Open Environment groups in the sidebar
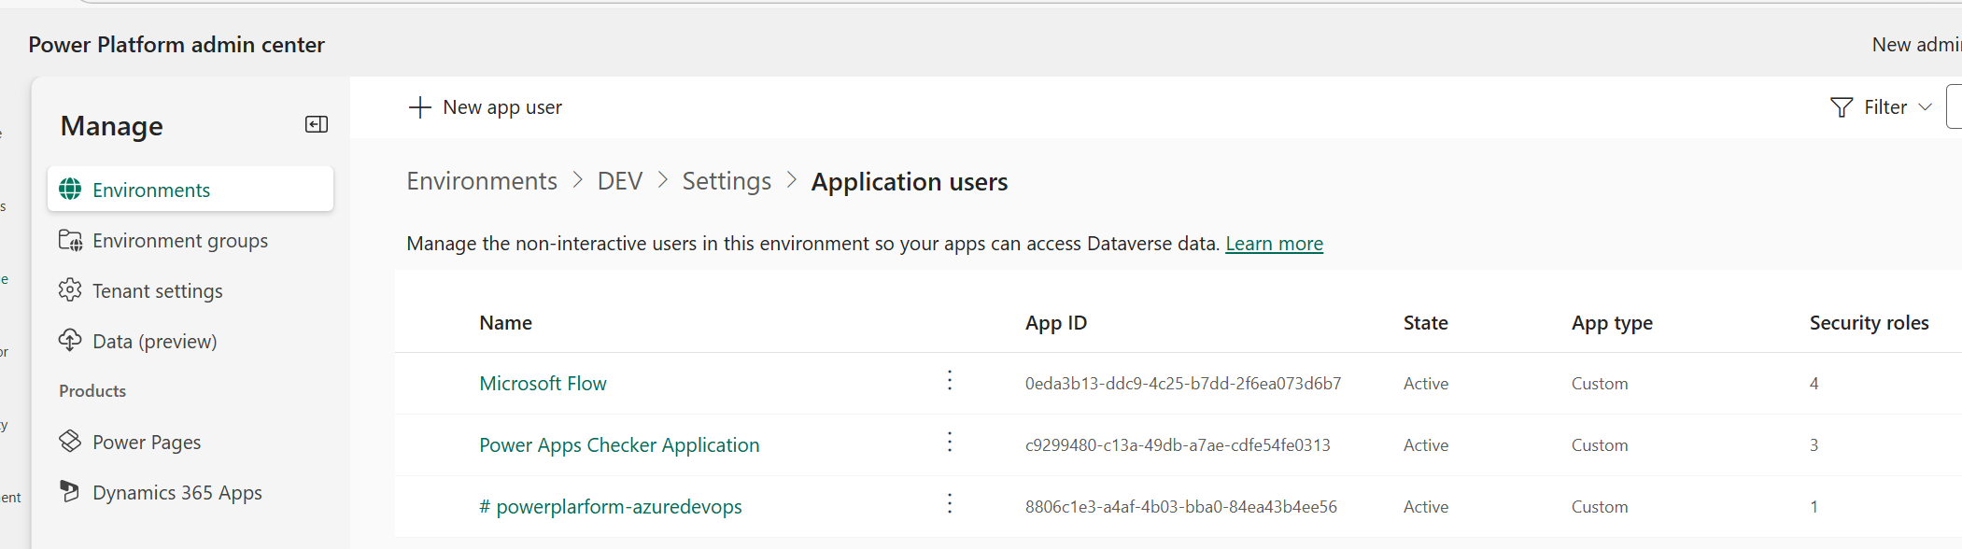Viewport: 1962px width, 549px height. point(191,240)
